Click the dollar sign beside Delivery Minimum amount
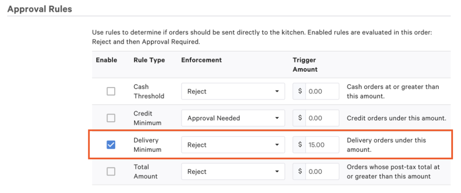Screen dimensions: 461x193 tap(300, 145)
